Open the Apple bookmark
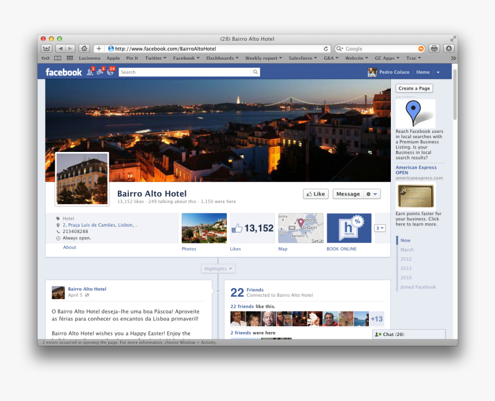 [x=113, y=58]
